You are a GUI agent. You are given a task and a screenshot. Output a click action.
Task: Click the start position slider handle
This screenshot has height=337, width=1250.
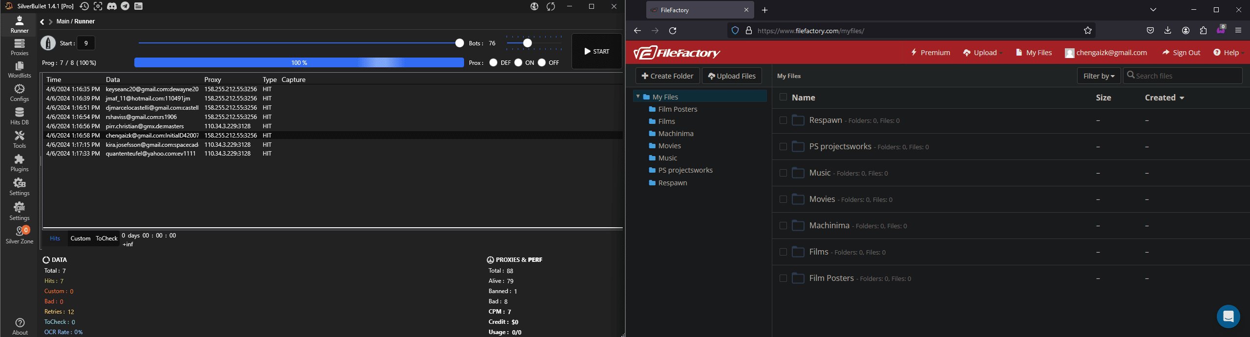point(460,43)
